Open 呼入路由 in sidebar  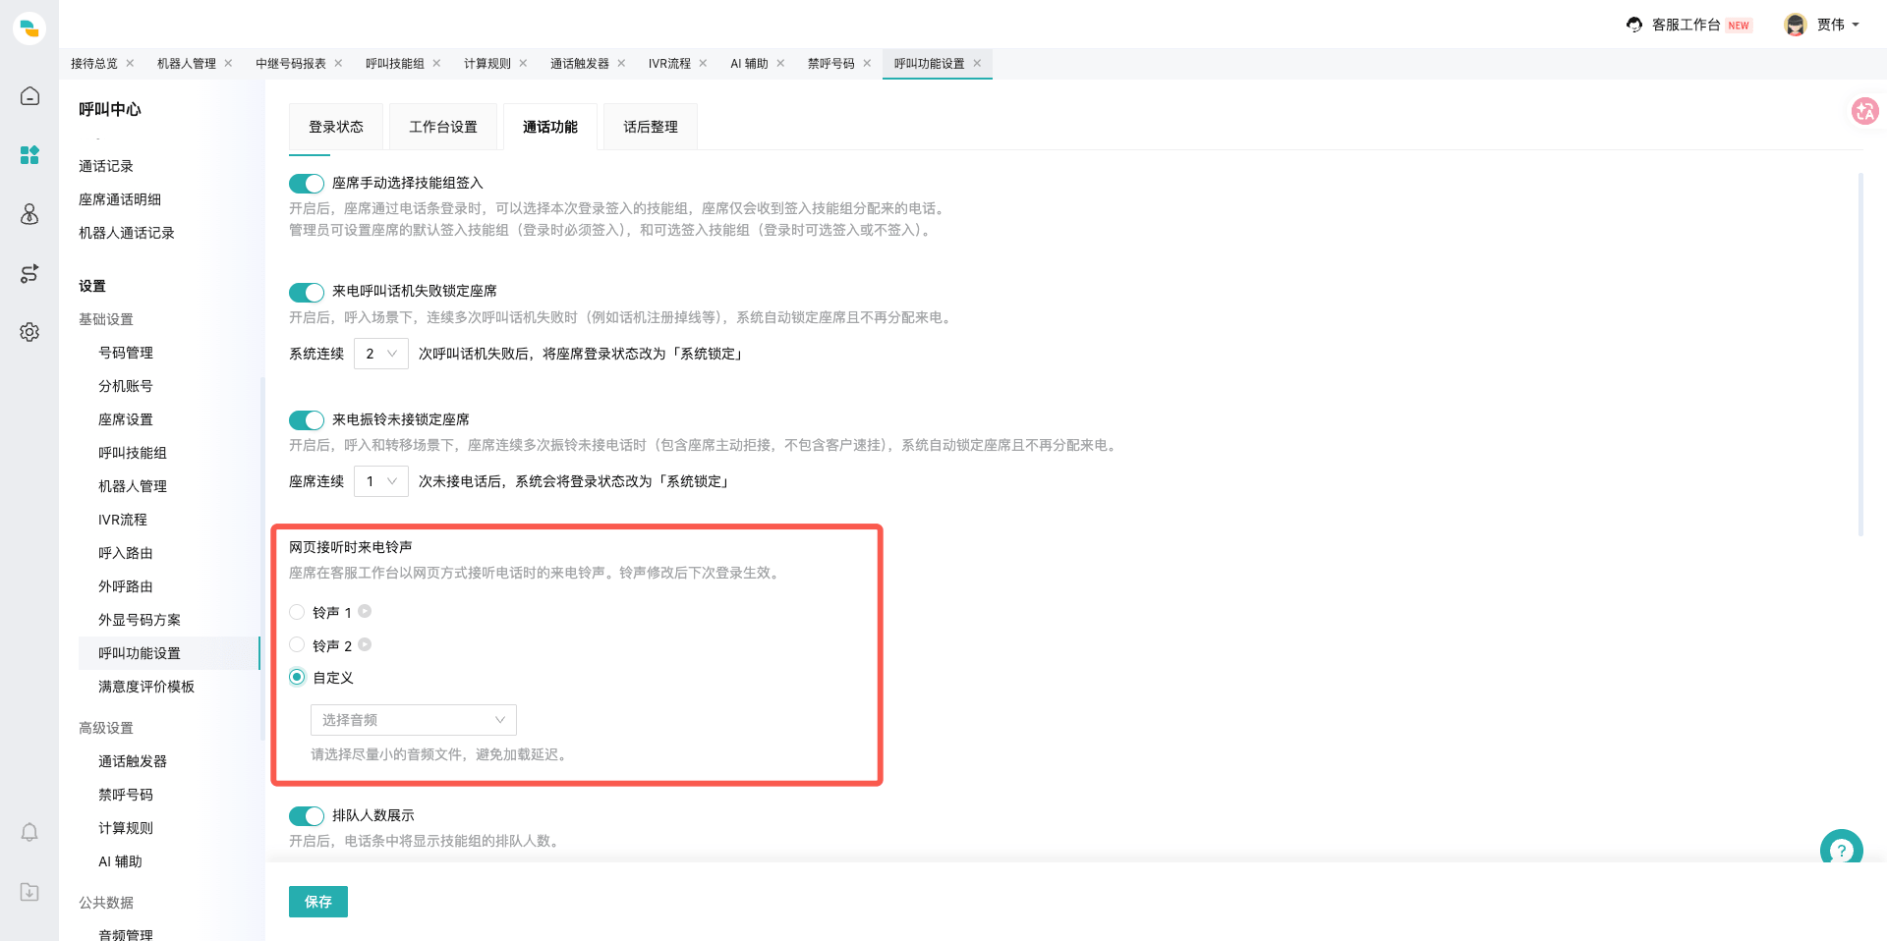[126, 553]
